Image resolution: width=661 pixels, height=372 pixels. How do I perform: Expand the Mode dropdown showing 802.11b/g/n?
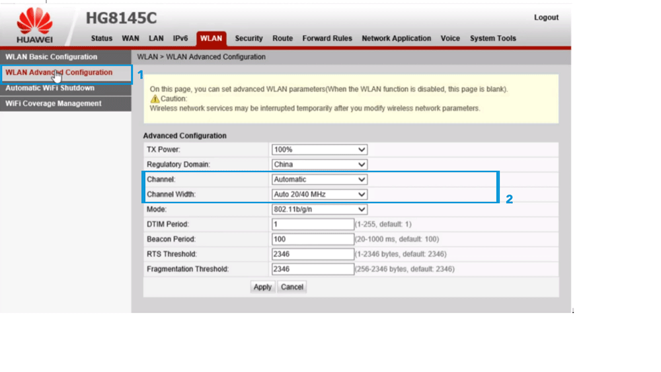tap(319, 209)
